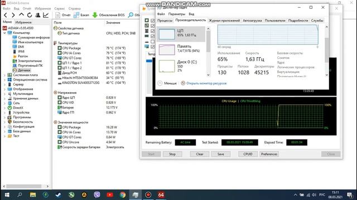Enable the unchecked fifth stress test checkbox
The image size is (357, 200).
(x=152, y=42)
